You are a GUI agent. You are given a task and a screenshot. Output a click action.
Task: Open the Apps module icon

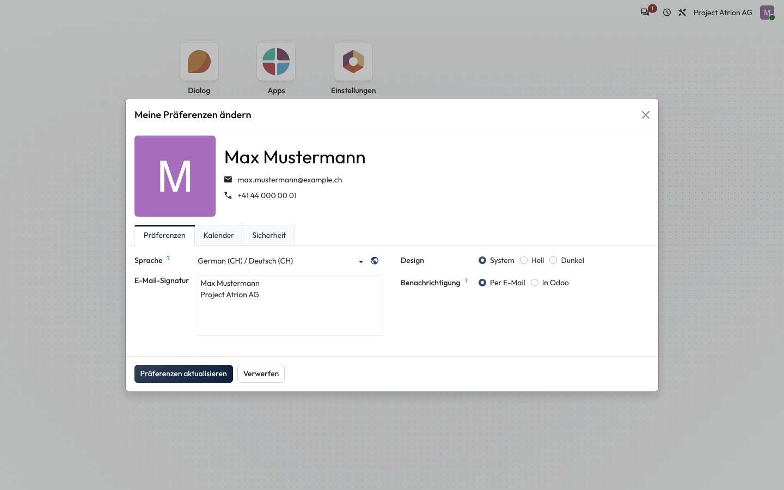coord(276,62)
